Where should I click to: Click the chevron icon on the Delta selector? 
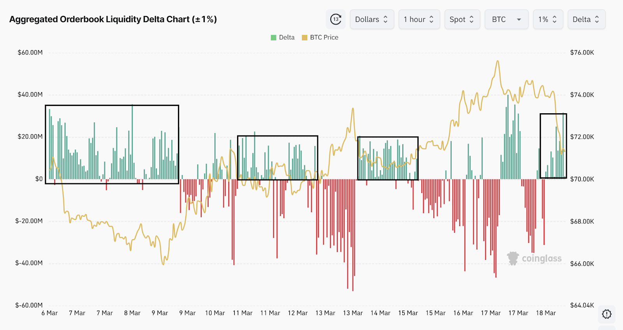pos(598,19)
